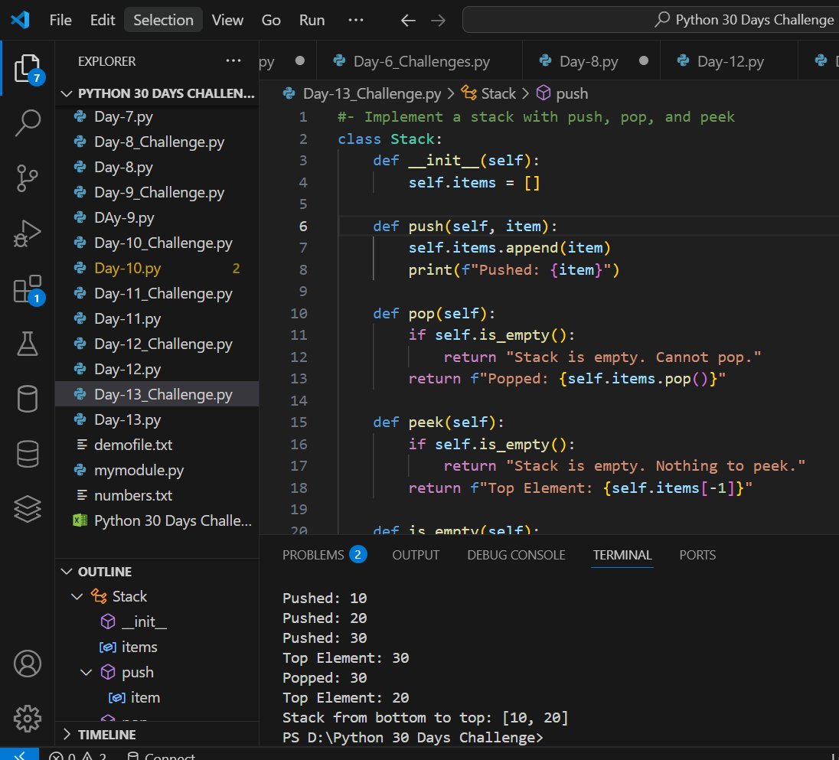The width and height of the screenshot is (839, 760).
Task: Open Day-11_Challenge.py in the explorer
Action: (x=158, y=293)
